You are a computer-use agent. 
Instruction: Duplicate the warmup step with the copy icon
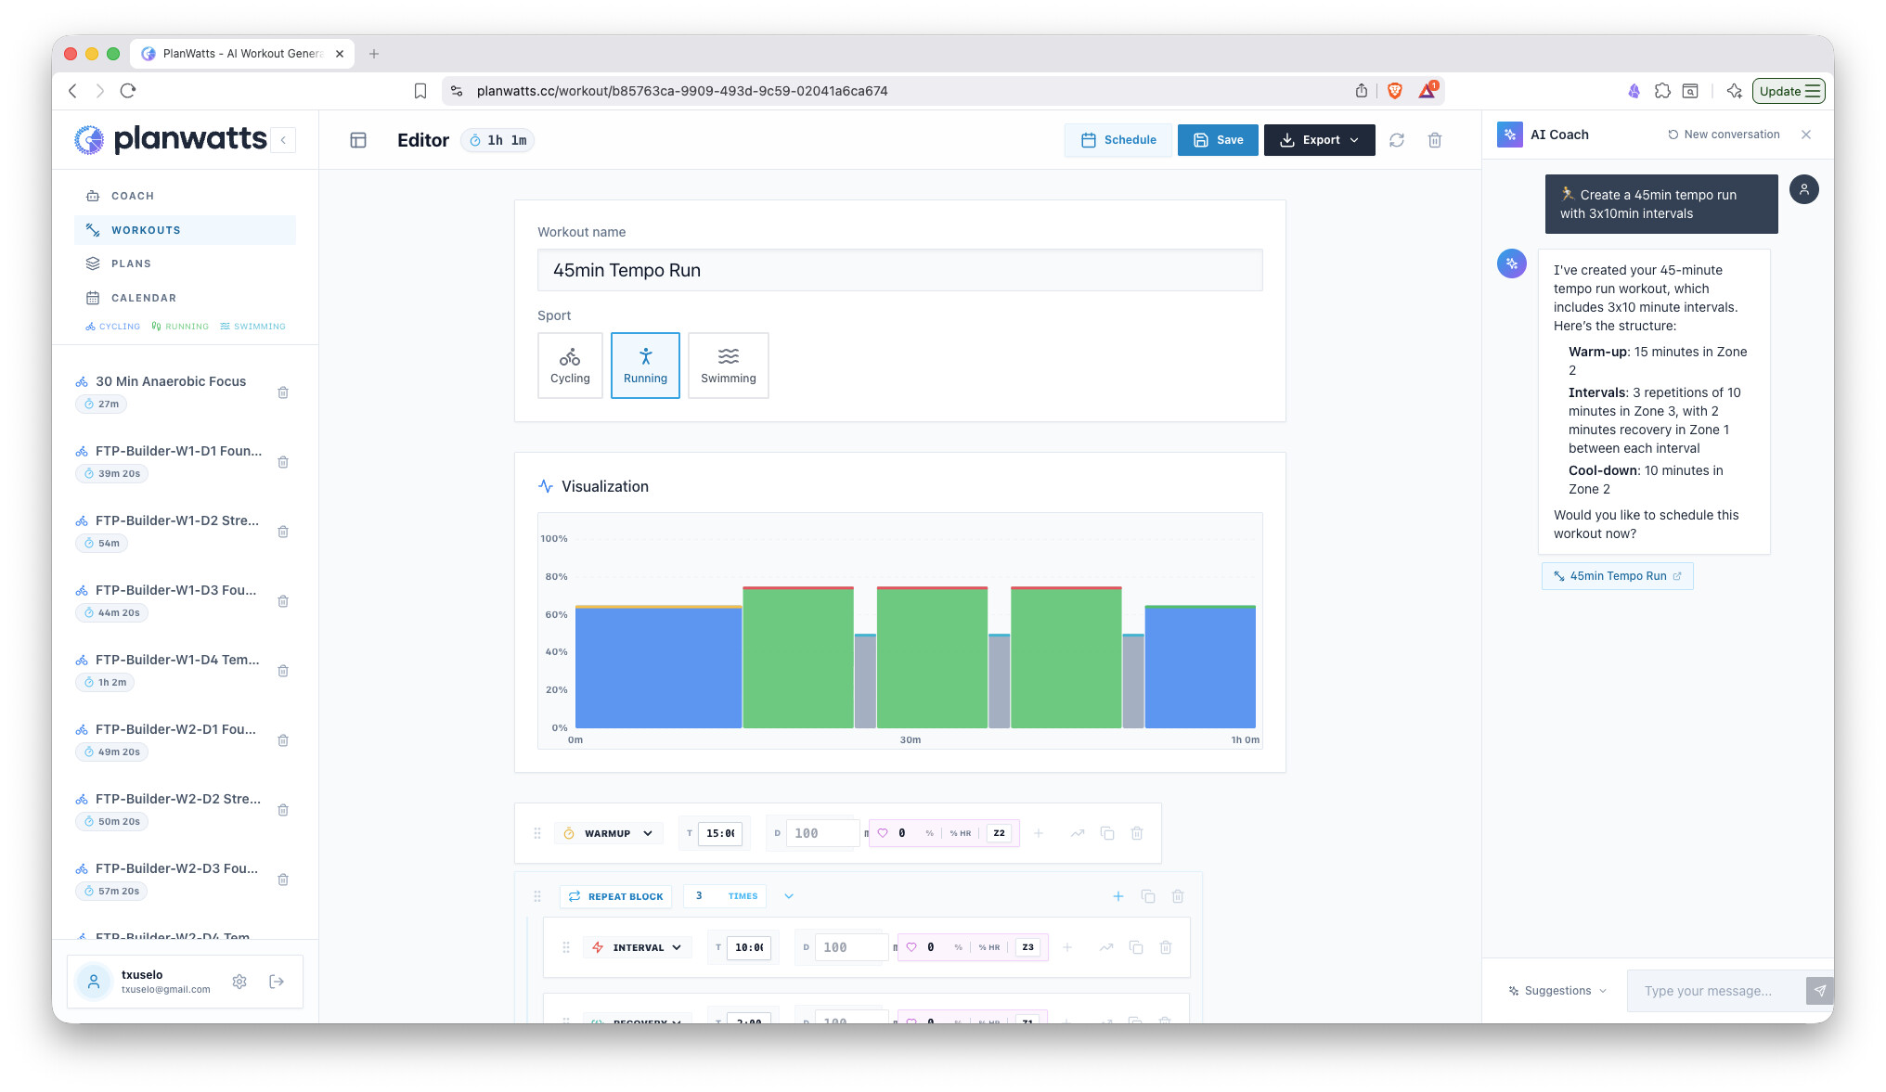coord(1106,833)
